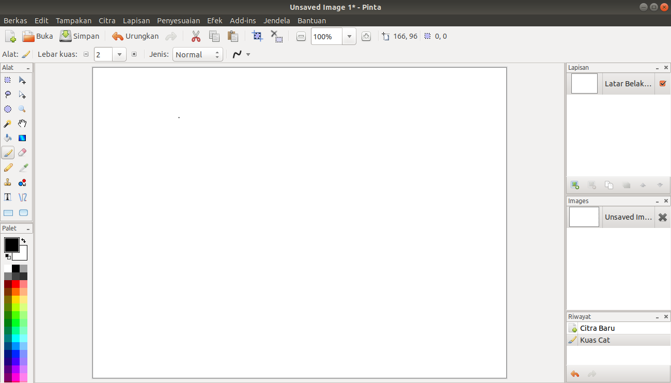Select the Citra Baru history entry

click(618, 328)
